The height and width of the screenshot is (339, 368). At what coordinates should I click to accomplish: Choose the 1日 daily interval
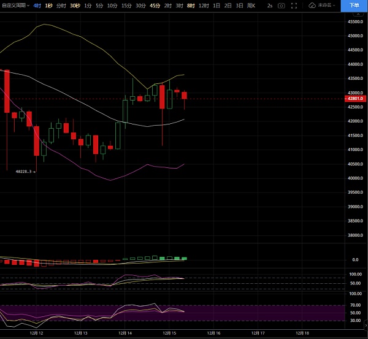tap(217, 5)
